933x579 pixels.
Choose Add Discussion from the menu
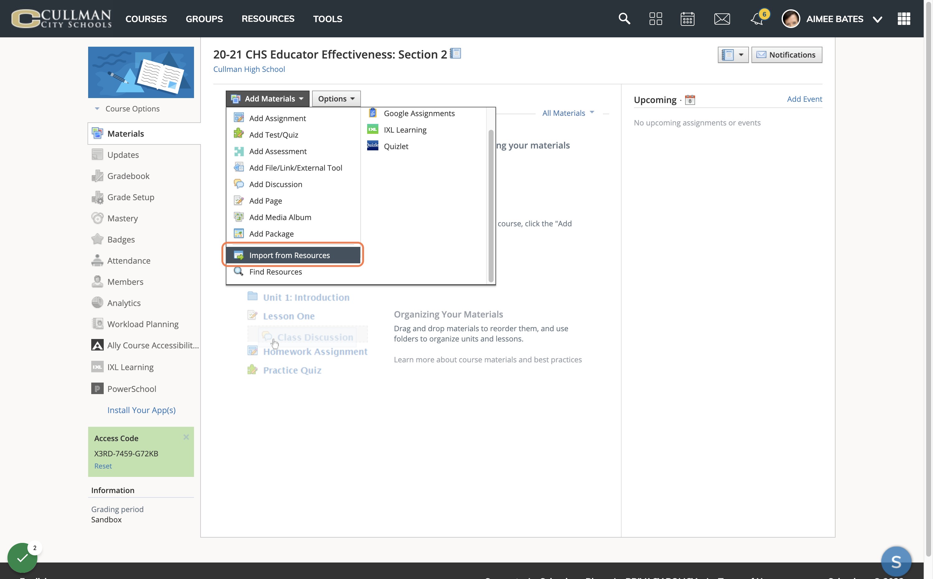[x=293, y=184]
